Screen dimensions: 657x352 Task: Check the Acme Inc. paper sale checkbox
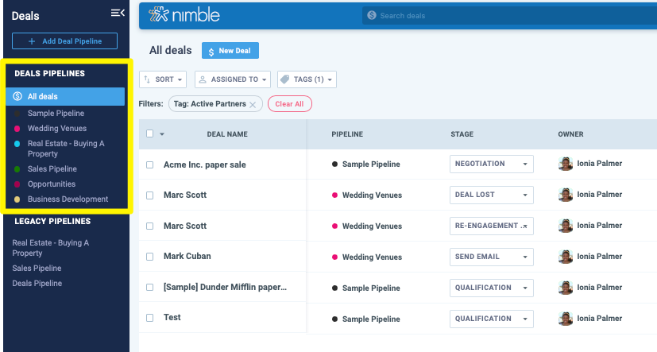(x=149, y=164)
